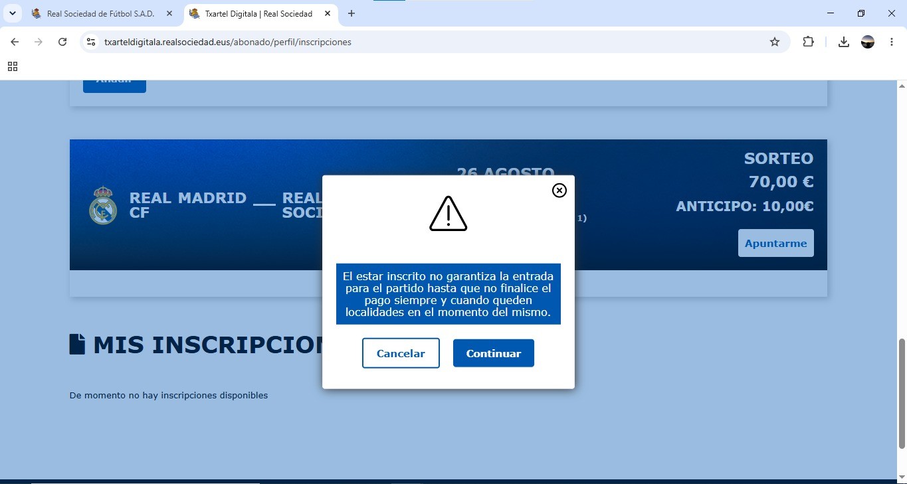Screen dimensions: 907x484
Task: Click the Cancelar button
Action: 401,353
